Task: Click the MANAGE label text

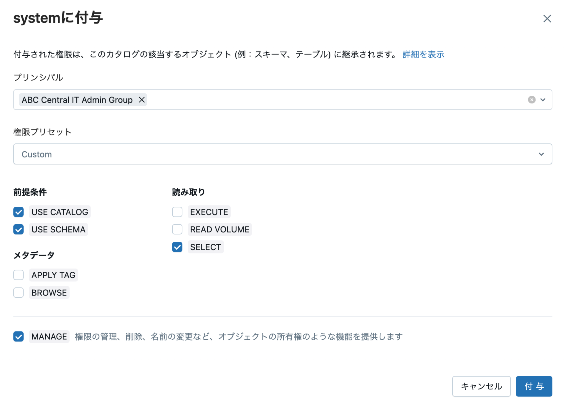Action: click(x=49, y=336)
